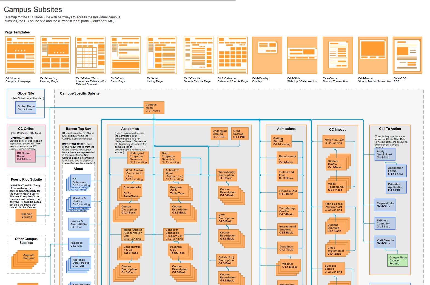This screenshot has height=285, width=430.
Task: Click the C-L3-Basic page template thumbnail
Action: tap(126, 55)
